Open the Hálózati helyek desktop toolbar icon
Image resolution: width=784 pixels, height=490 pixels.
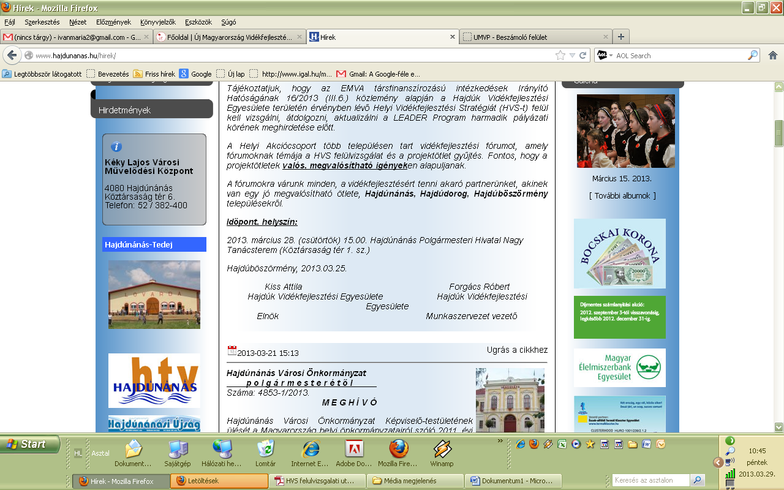click(222, 454)
